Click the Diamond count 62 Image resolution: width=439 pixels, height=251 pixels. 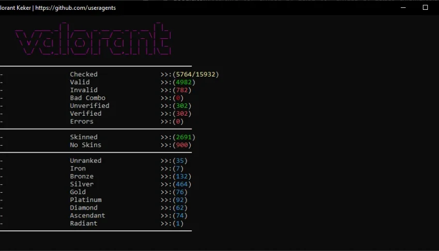point(180,208)
